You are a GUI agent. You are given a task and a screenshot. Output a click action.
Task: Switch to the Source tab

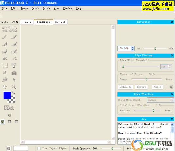[x=27, y=22]
